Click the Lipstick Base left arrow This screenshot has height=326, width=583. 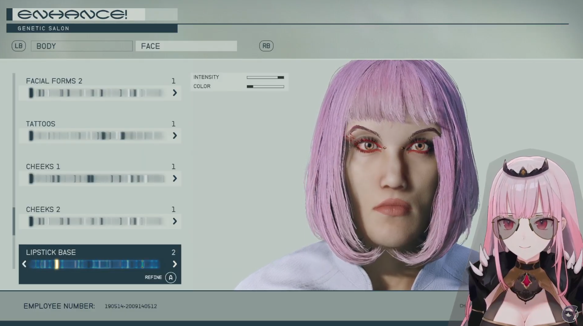24,264
